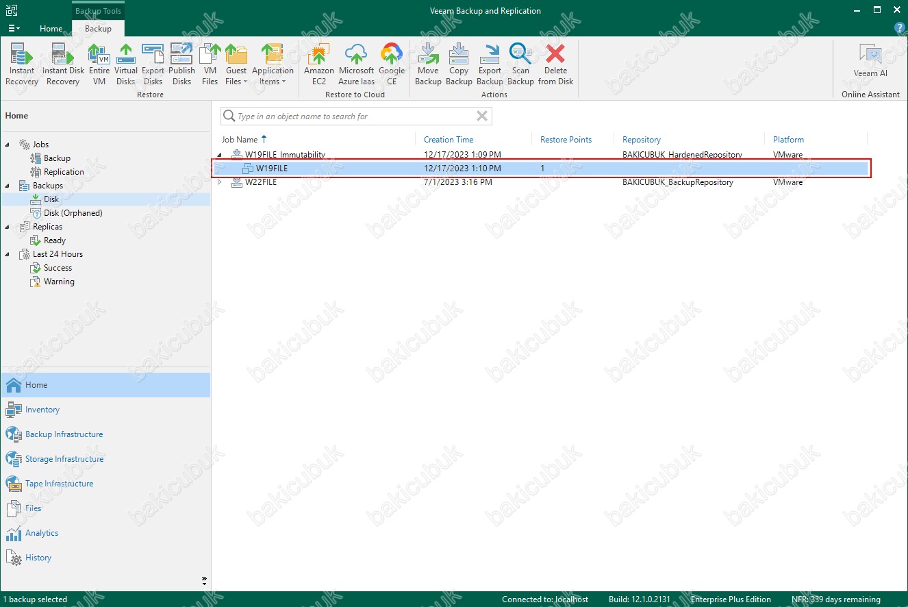
Task: Open the Application Items dropdown
Action: [273, 64]
